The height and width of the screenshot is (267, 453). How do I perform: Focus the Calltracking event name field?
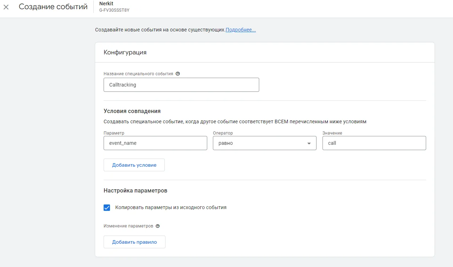(181, 85)
